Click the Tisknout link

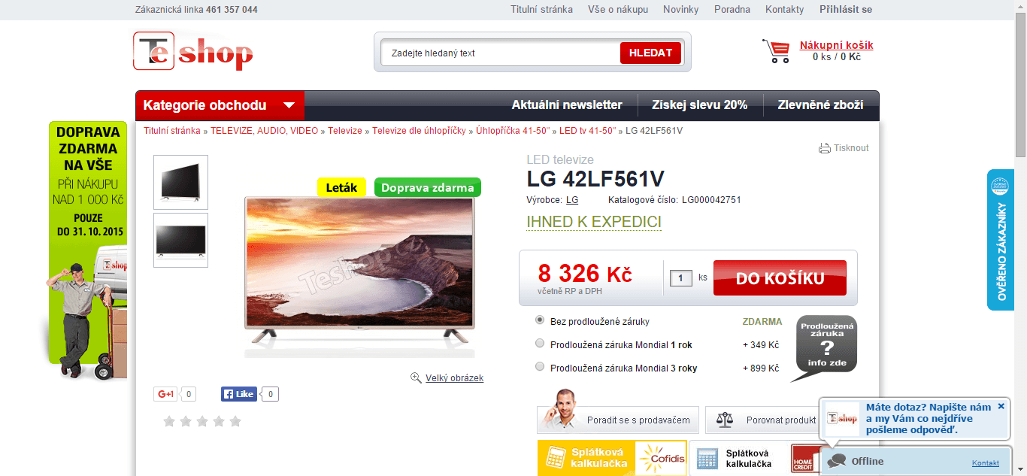click(851, 148)
